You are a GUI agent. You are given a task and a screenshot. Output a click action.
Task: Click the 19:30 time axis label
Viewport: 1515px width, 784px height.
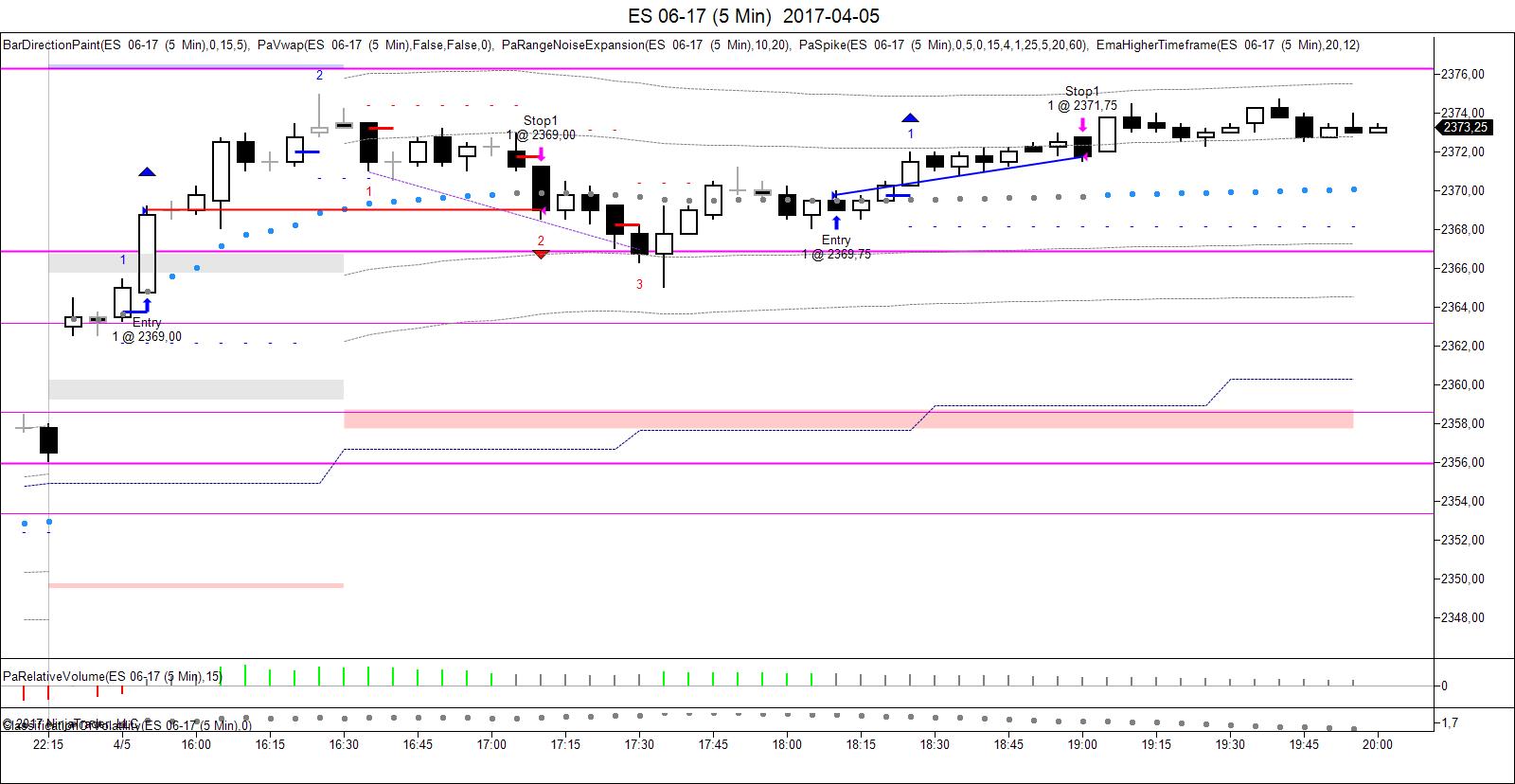point(1230,744)
